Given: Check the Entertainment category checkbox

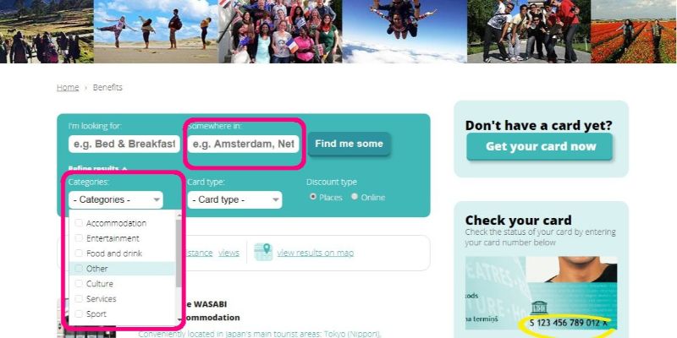Looking at the screenshot, I should (x=79, y=238).
